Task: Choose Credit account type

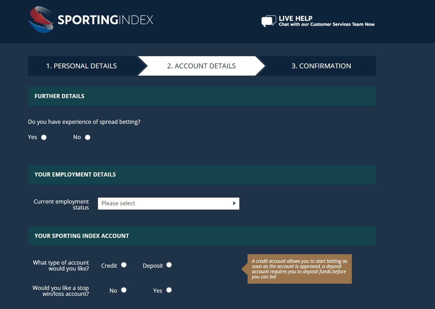Action: point(124,265)
